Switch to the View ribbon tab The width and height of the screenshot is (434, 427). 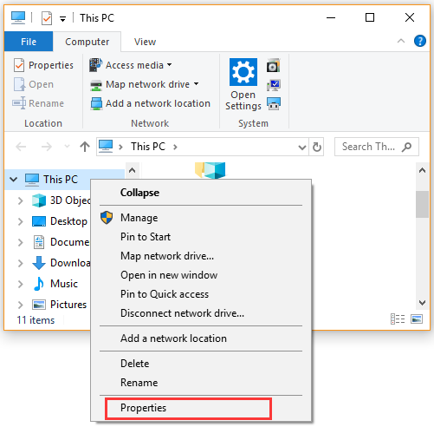(x=145, y=42)
